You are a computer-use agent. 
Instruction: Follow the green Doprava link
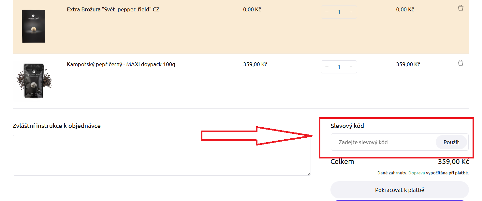tap(416, 173)
